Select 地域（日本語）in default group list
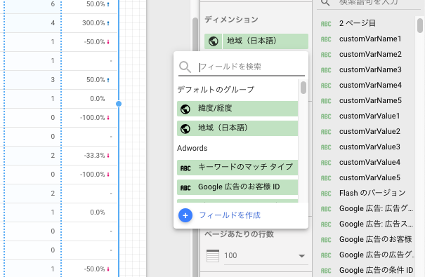The width and height of the screenshot is (425, 277). [x=237, y=128]
